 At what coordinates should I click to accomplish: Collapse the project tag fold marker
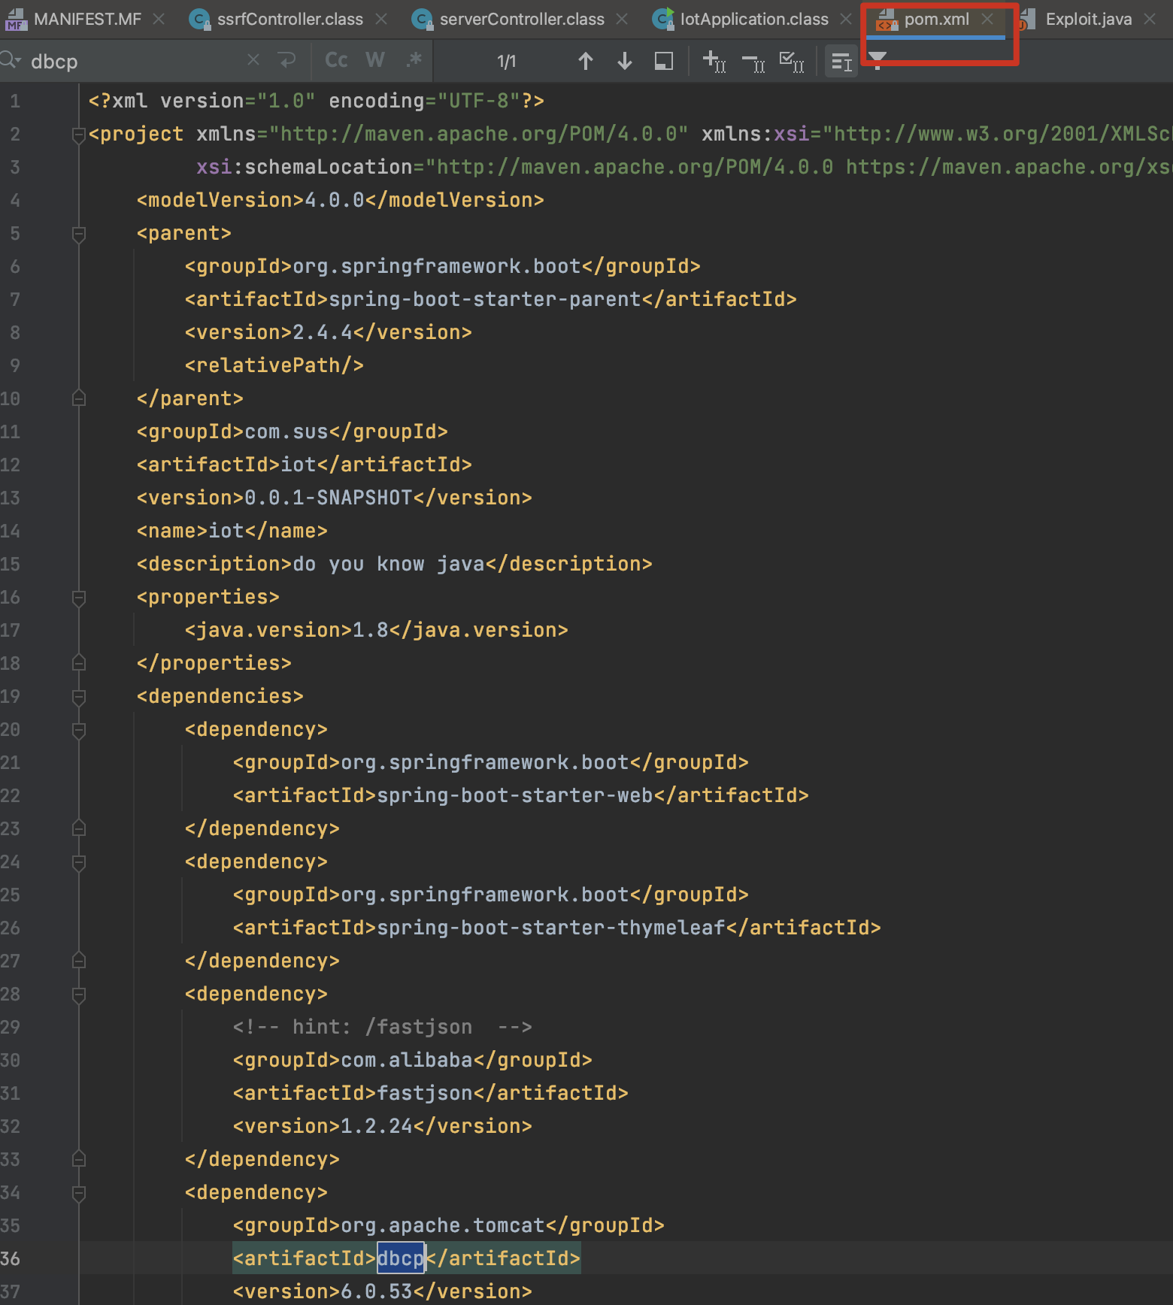coord(78,135)
